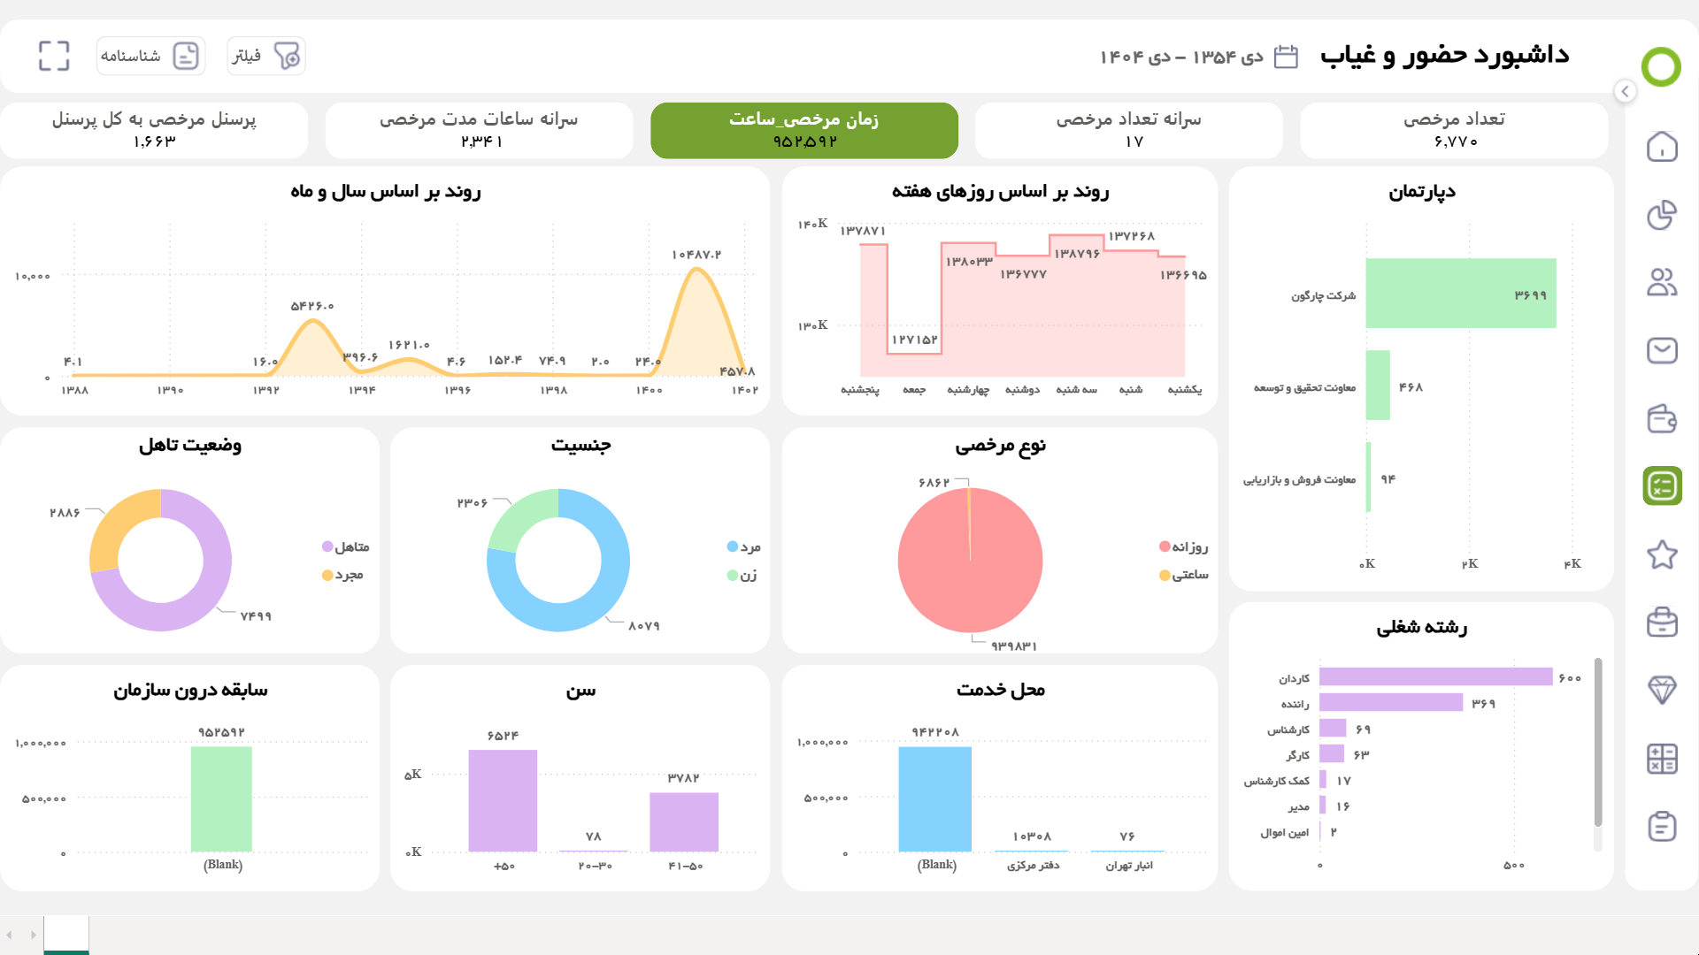Open the calculator grid sidebar icon

[x=1661, y=758]
